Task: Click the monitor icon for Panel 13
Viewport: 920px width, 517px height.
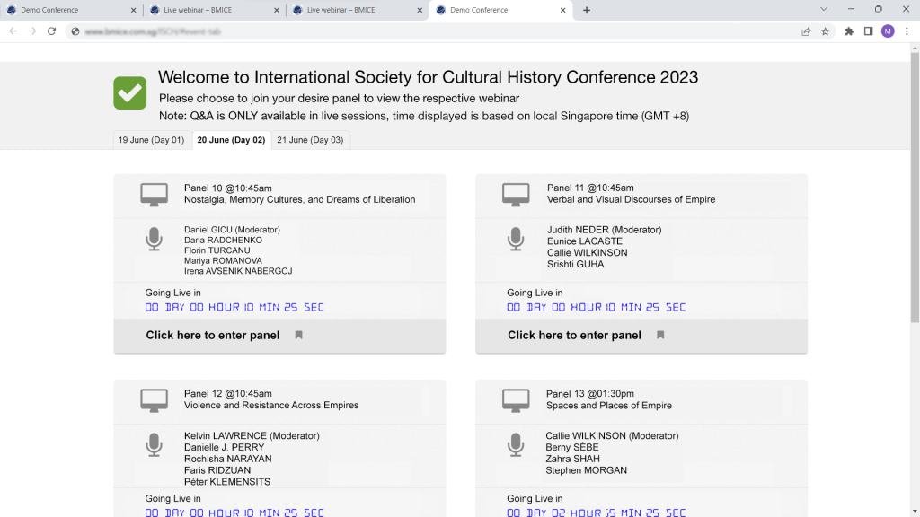Action: click(x=516, y=401)
